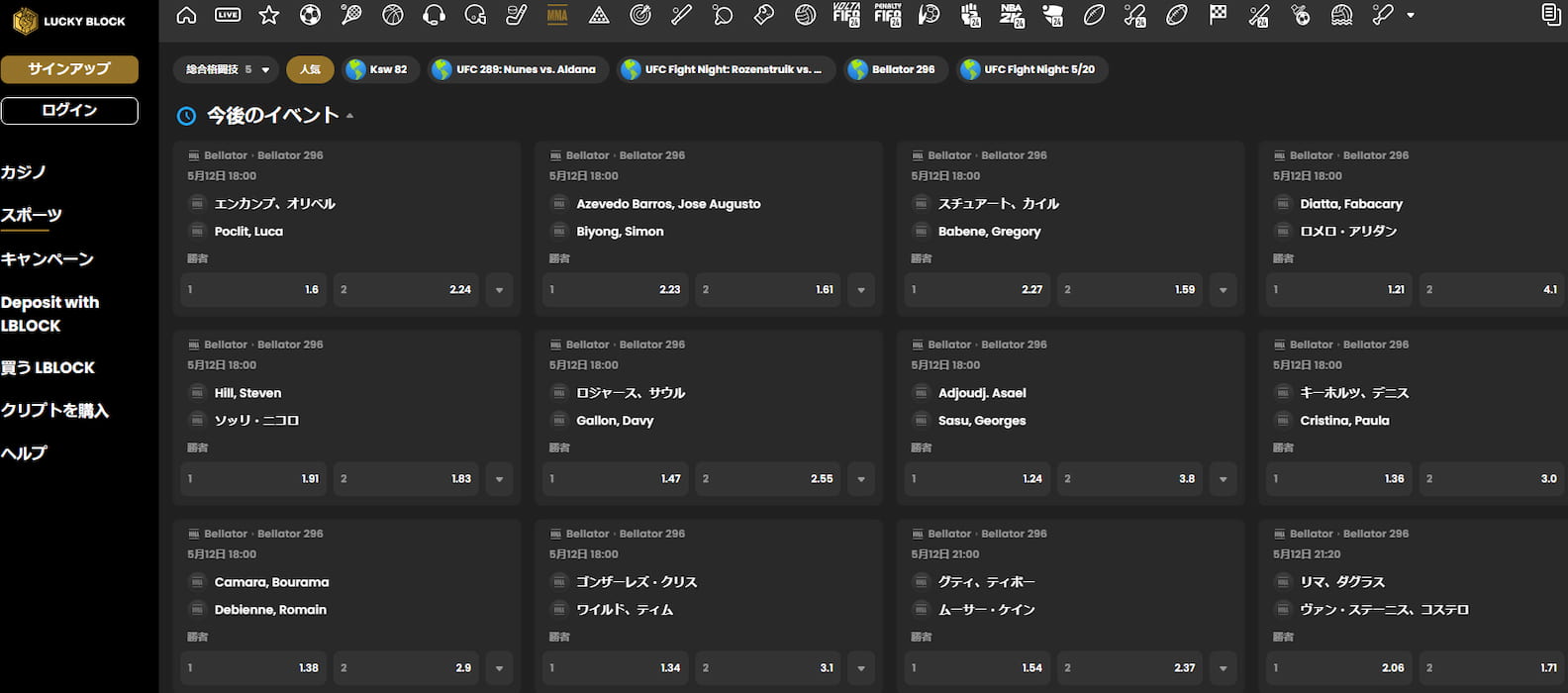Click the ログイン button
Screen dimensions: 1568x693
(x=69, y=111)
